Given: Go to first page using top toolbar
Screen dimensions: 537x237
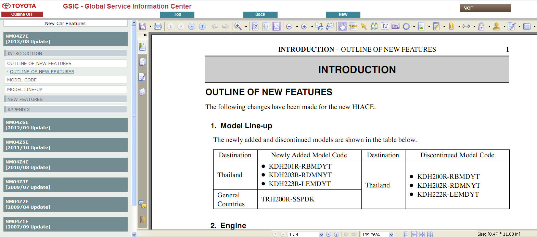Looking at the screenshot, I should coord(170,26).
